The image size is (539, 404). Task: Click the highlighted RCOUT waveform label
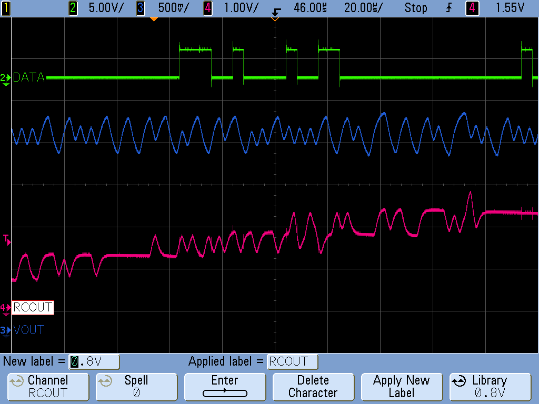(33, 307)
